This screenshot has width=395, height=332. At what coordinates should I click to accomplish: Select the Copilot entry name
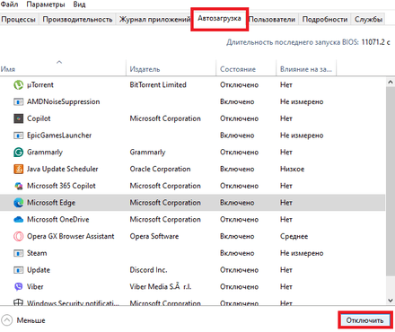(39, 118)
